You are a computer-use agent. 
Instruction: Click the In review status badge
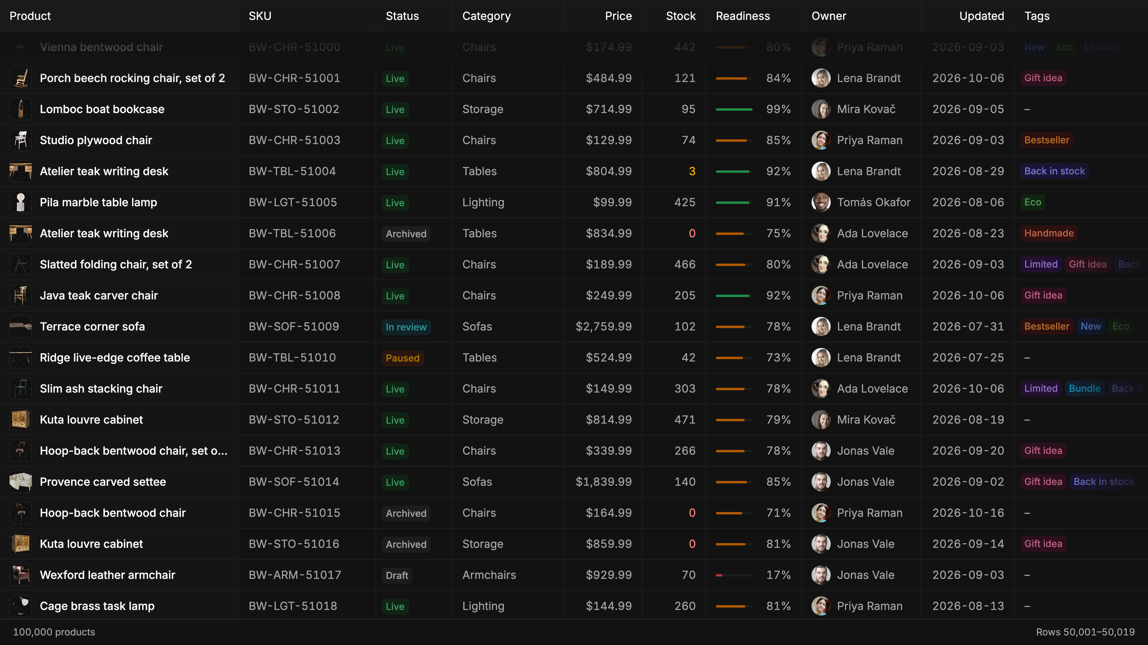click(406, 327)
